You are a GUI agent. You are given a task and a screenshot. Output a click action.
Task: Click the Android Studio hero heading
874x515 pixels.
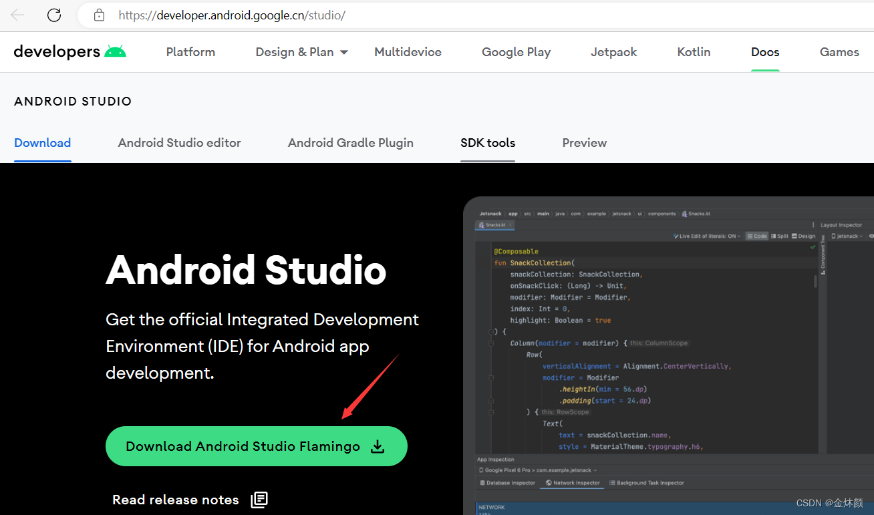(x=246, y=270)
